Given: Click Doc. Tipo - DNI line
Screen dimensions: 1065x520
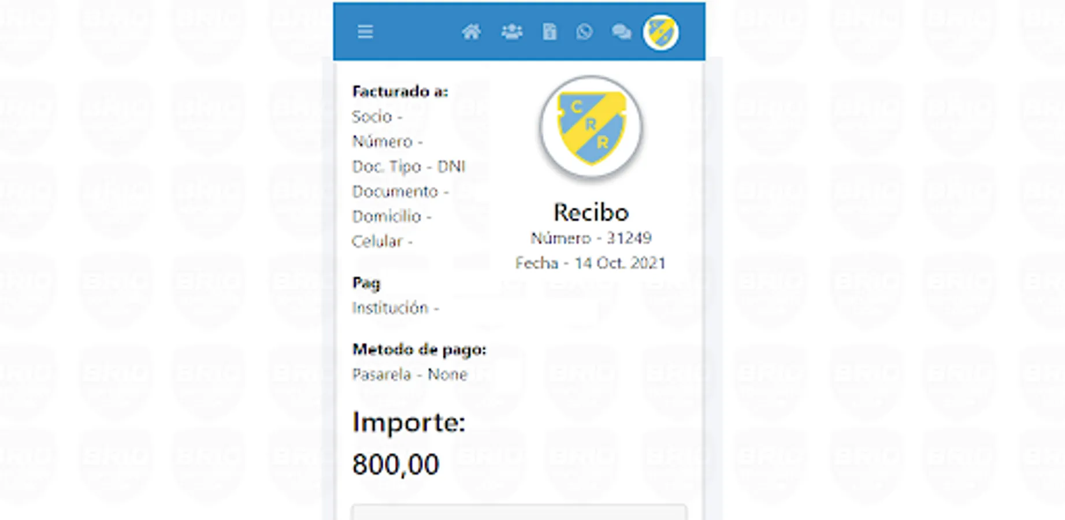Looking at the screenshot, I should pos(409,166).
